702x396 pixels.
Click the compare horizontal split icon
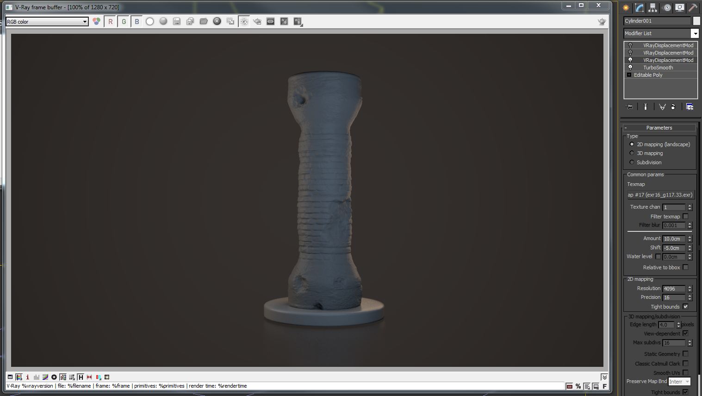pos(270,21)
